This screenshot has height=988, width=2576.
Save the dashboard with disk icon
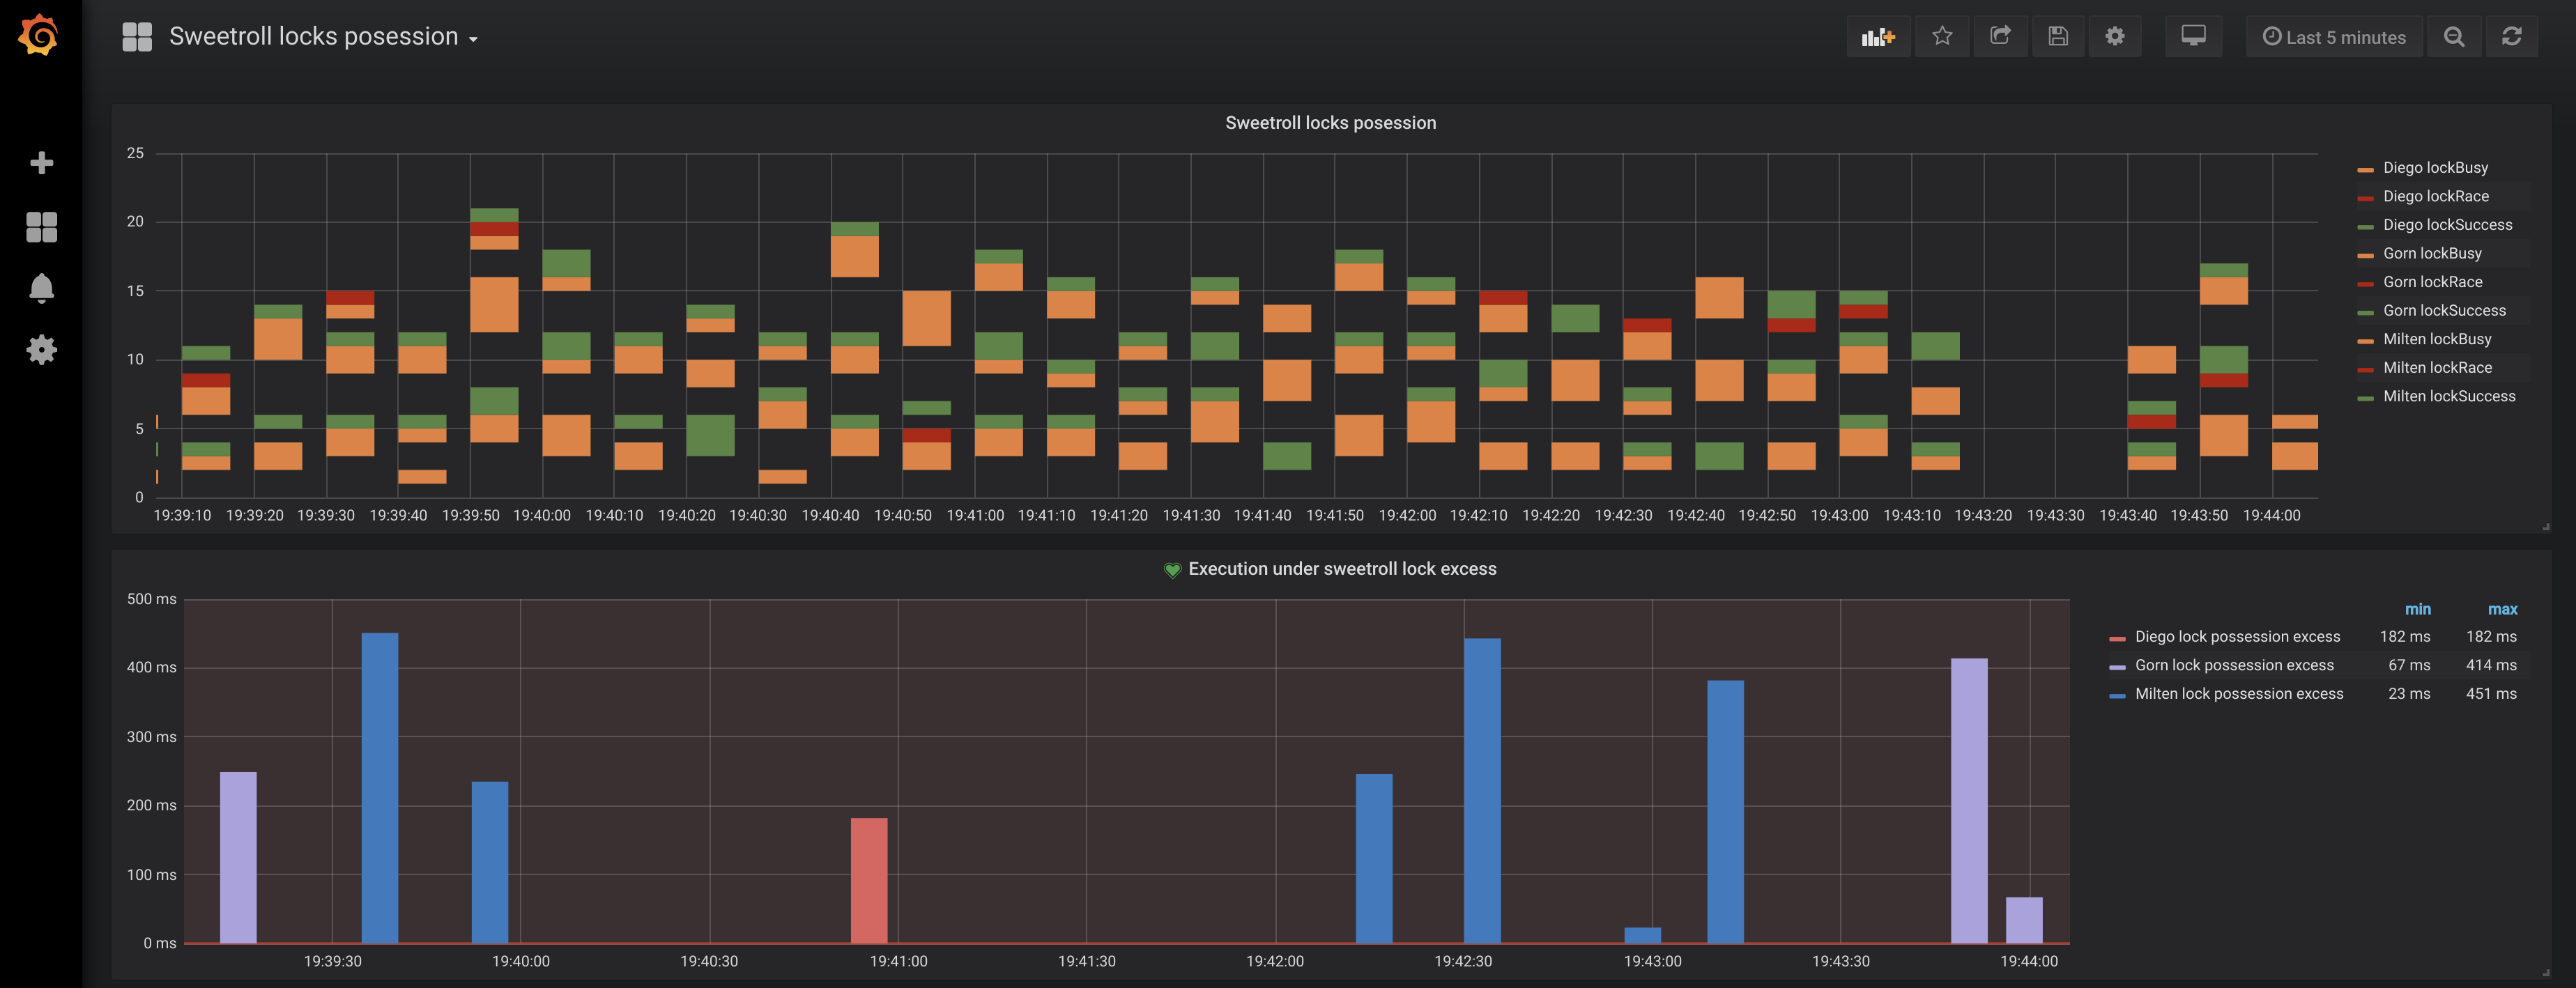(2057, 37)
